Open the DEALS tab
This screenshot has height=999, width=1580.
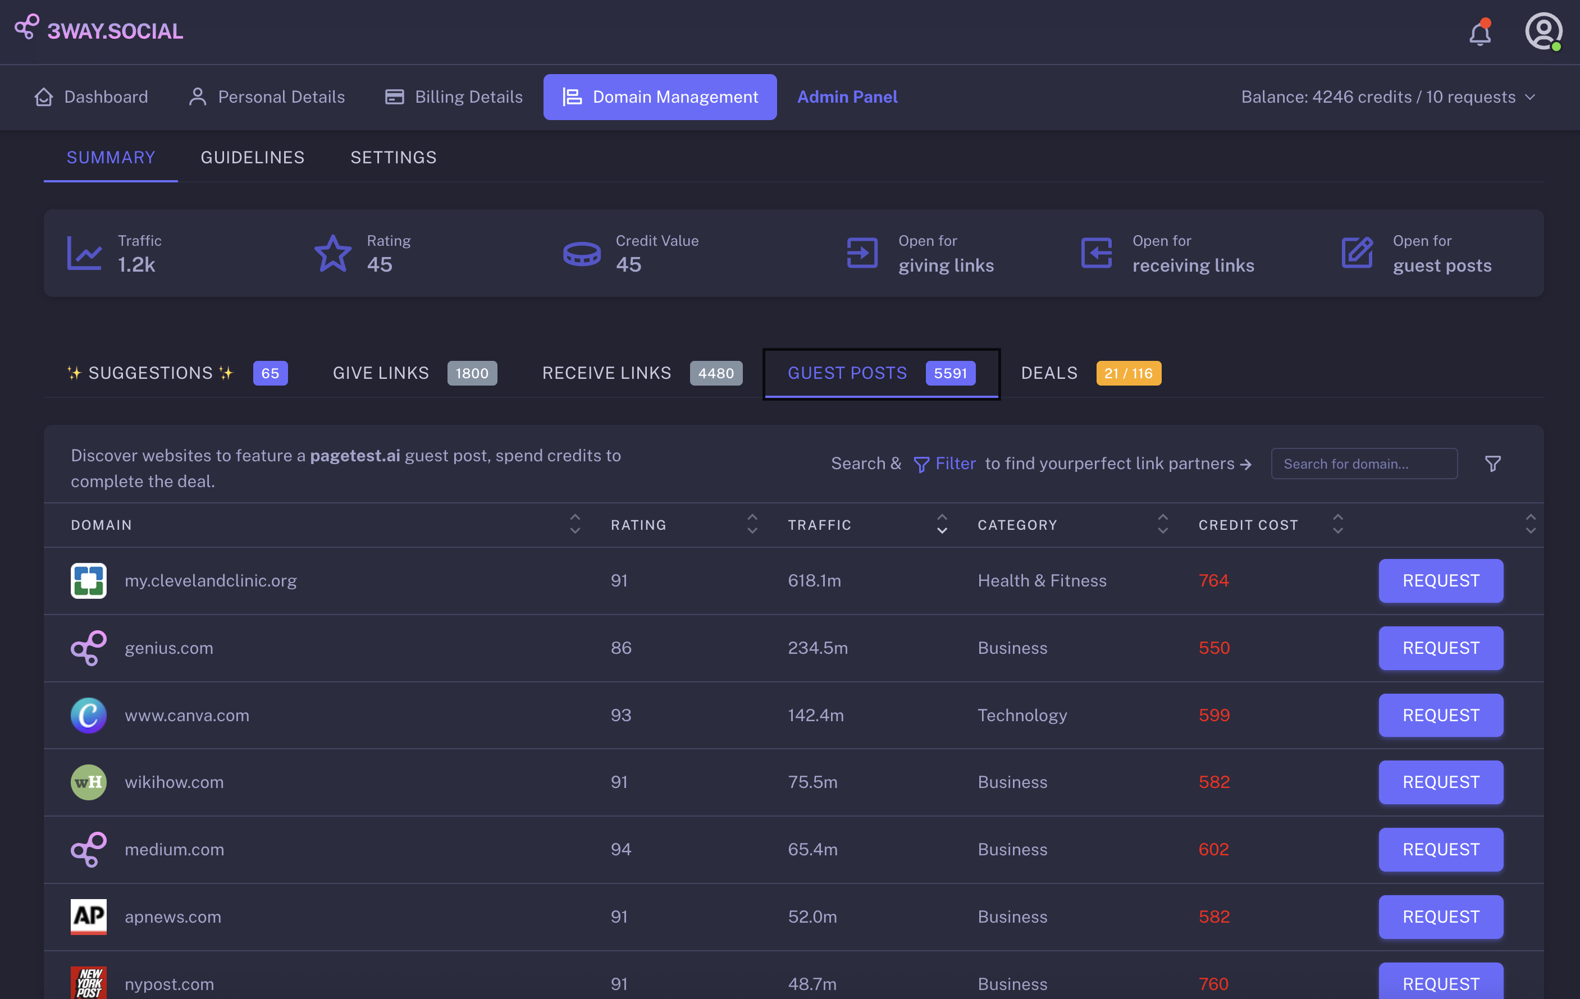(1090, 373)
